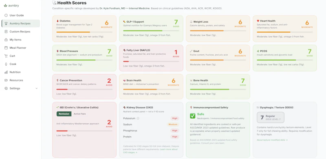This screenshot has width=326, height=159.
Task: Click the IBD (Crohn's / Ulcerative Colitis) icon
Action: point(57,107)
